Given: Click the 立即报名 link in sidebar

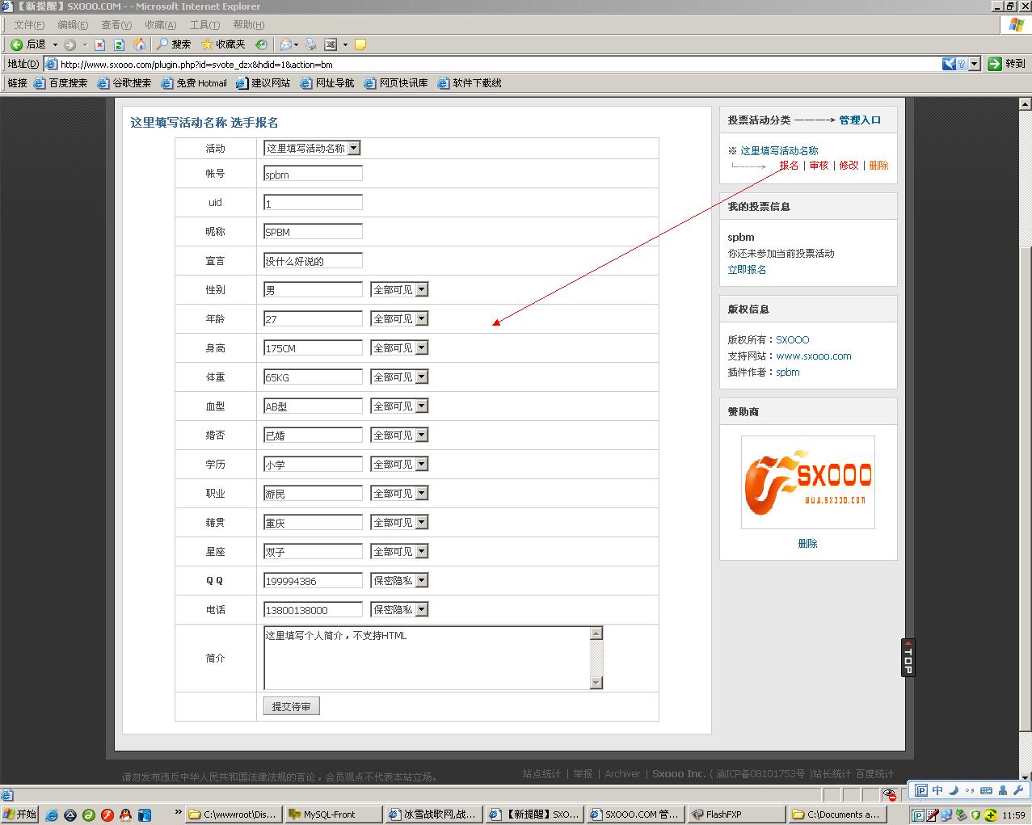Looking at the screenshot, I should [x=747, y=270].
